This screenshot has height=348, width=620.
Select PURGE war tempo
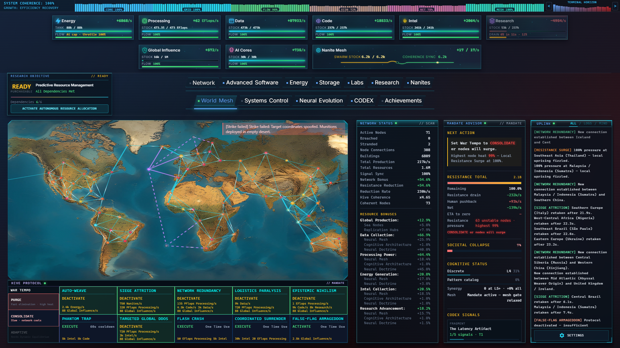click(x=34, y=302)
